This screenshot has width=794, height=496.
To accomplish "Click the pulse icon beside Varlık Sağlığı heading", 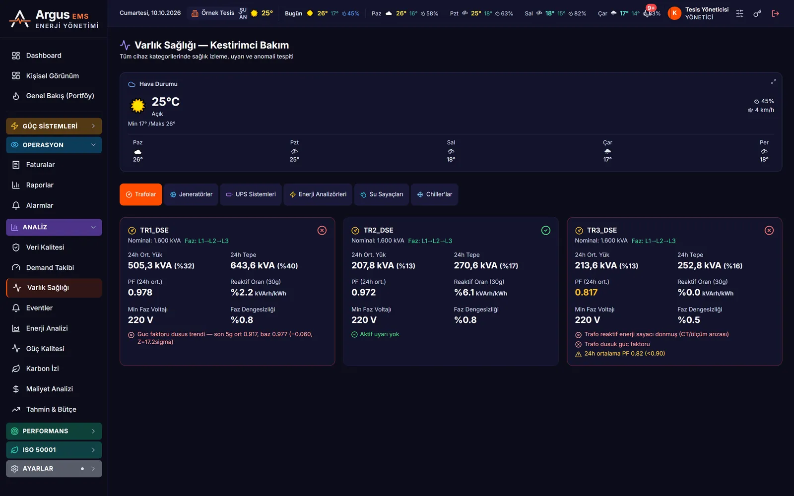I will [x=125, y=45].
